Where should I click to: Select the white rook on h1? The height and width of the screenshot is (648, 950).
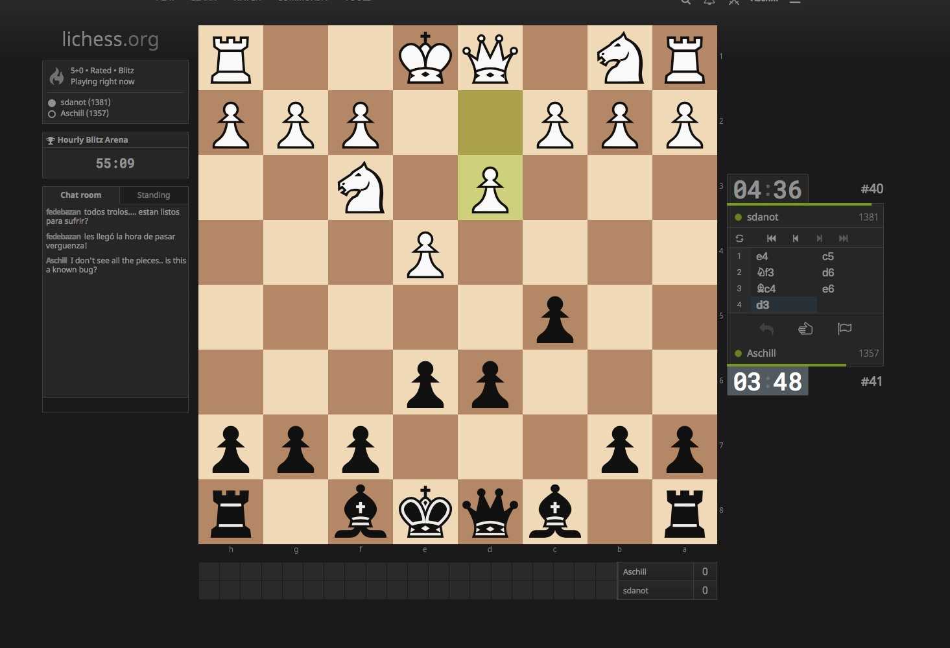click(231, 58)
